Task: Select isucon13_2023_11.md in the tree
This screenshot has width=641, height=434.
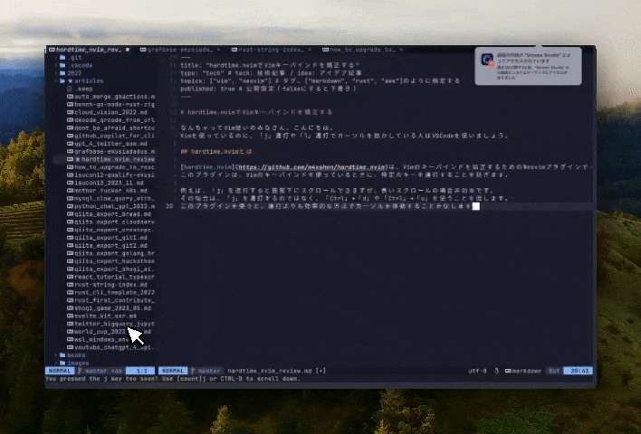Action: tap(109, 183)
